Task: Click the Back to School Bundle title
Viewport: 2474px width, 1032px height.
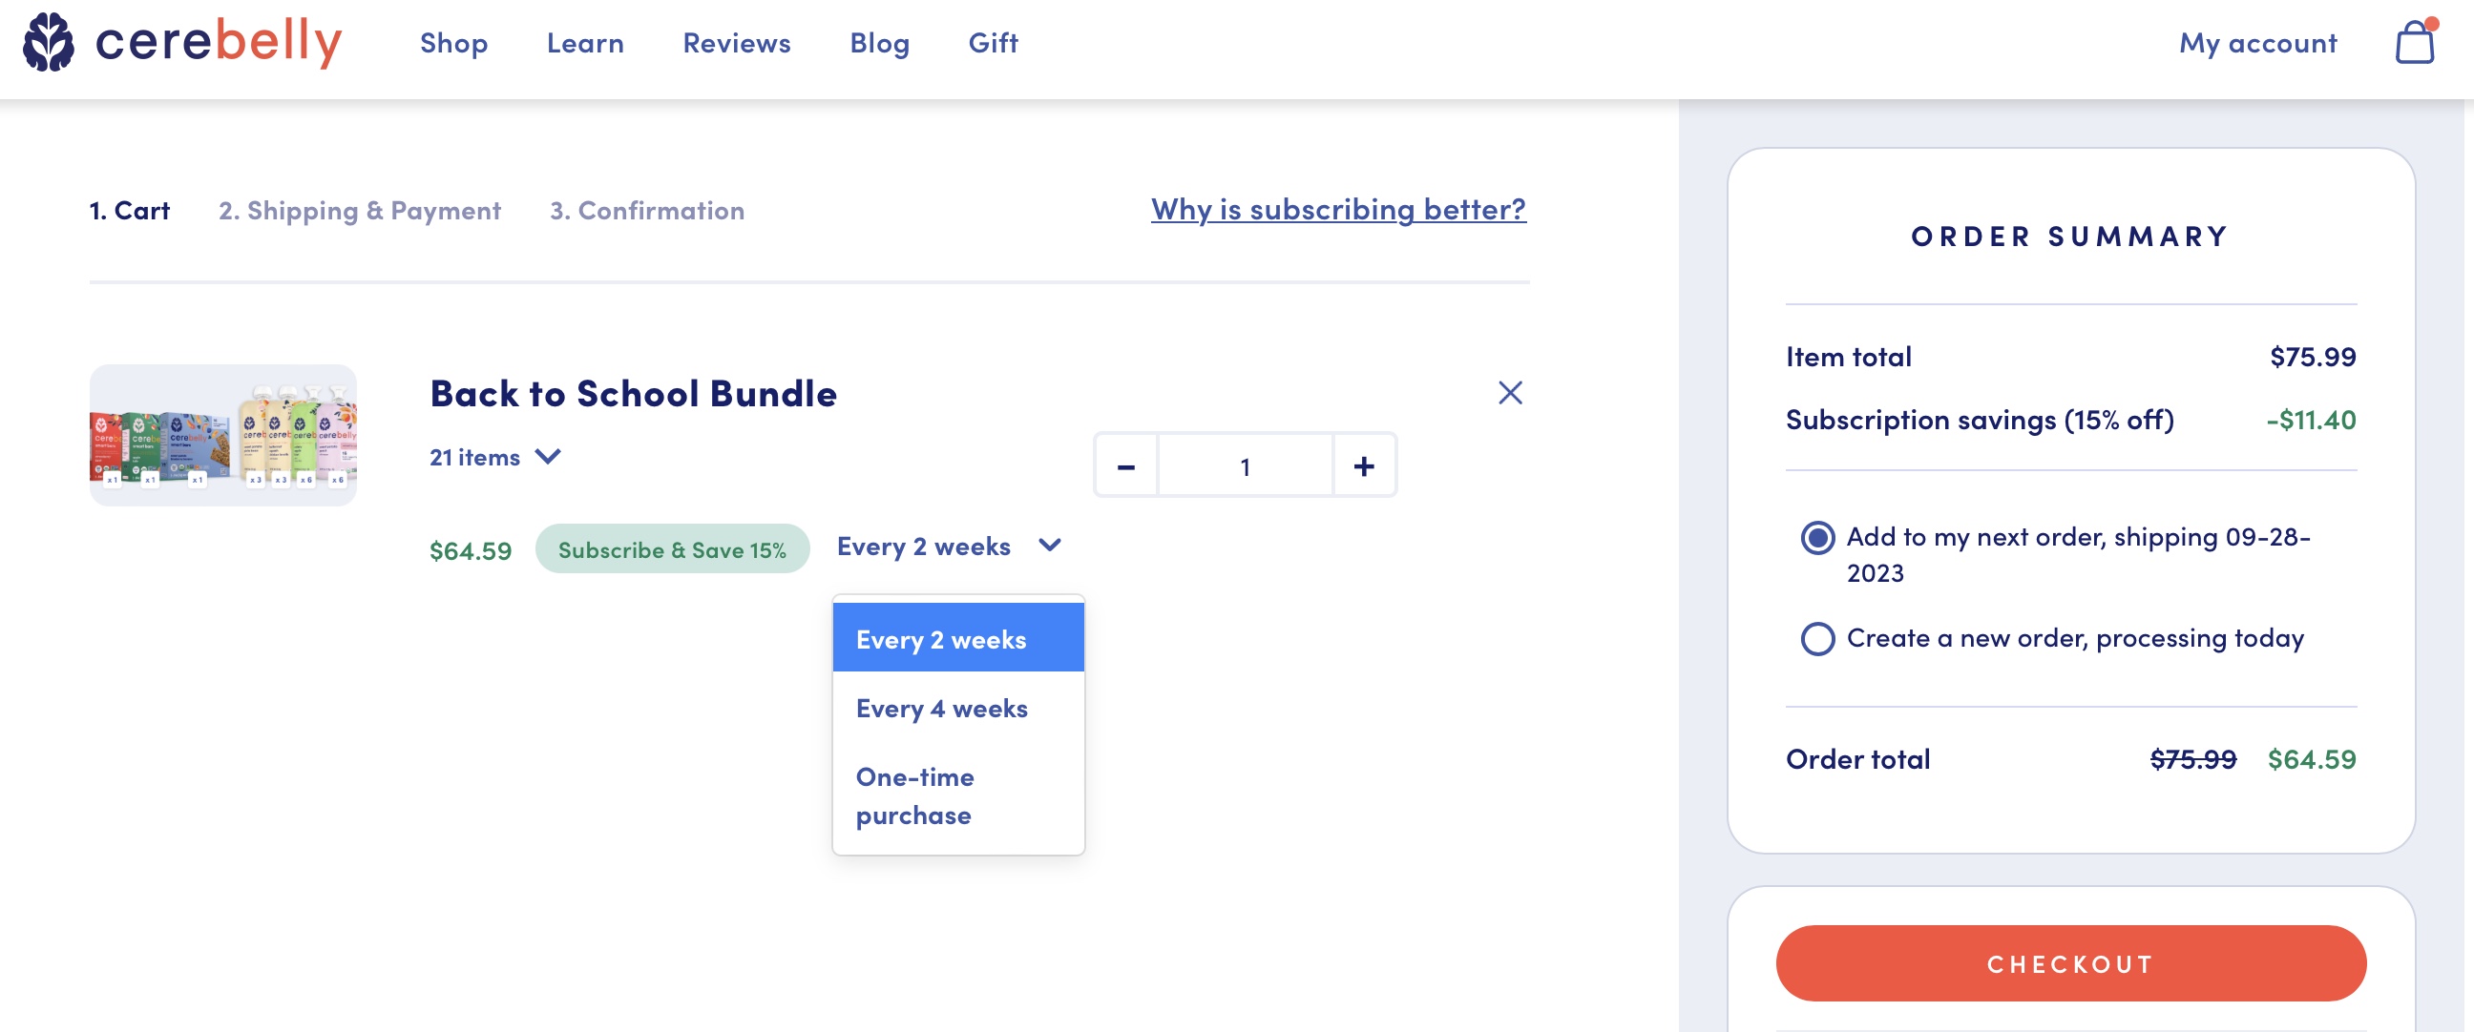Action: pos(633,394)
